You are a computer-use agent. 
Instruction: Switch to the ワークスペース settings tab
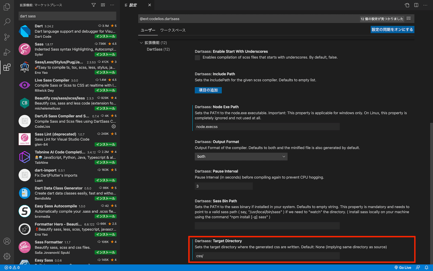(x=173, y=30)
